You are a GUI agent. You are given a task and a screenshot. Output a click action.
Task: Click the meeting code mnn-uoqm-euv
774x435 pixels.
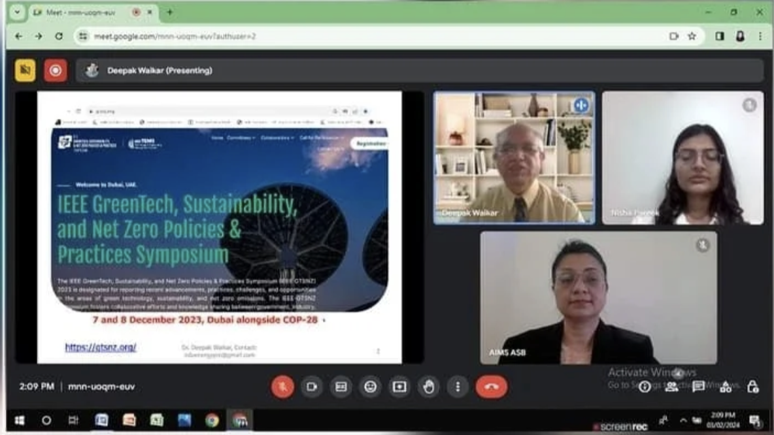tap(101, 387)
